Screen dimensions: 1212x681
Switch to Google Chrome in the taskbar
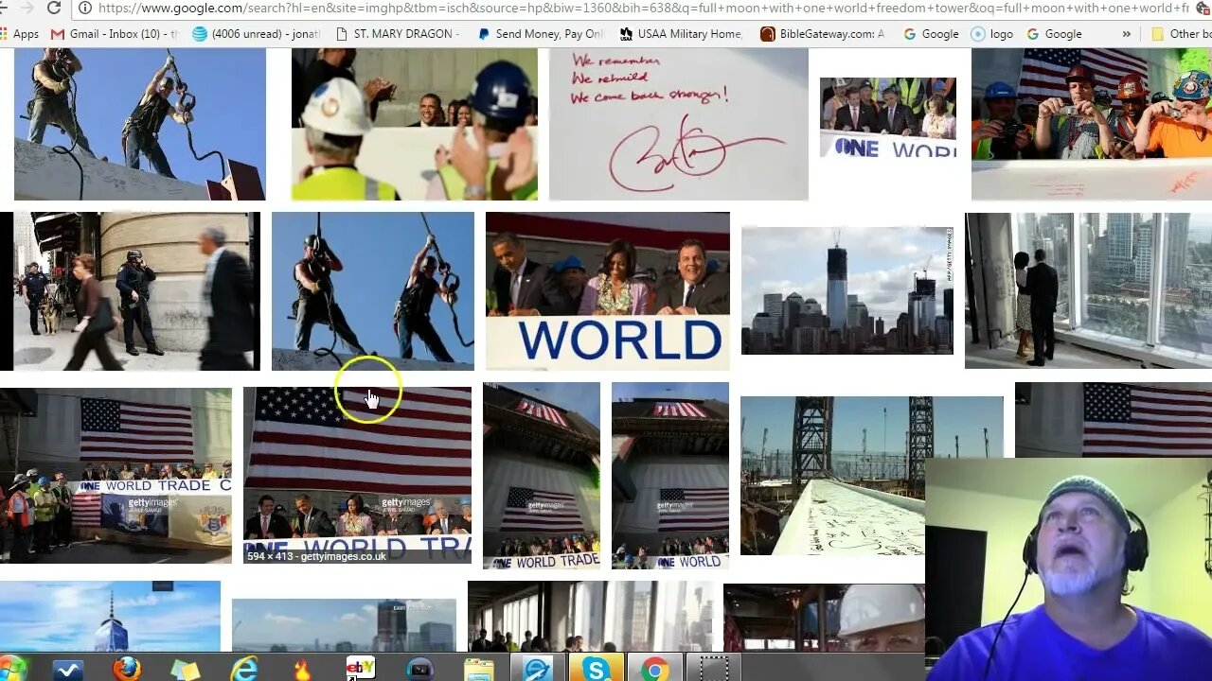pos(654,669)
